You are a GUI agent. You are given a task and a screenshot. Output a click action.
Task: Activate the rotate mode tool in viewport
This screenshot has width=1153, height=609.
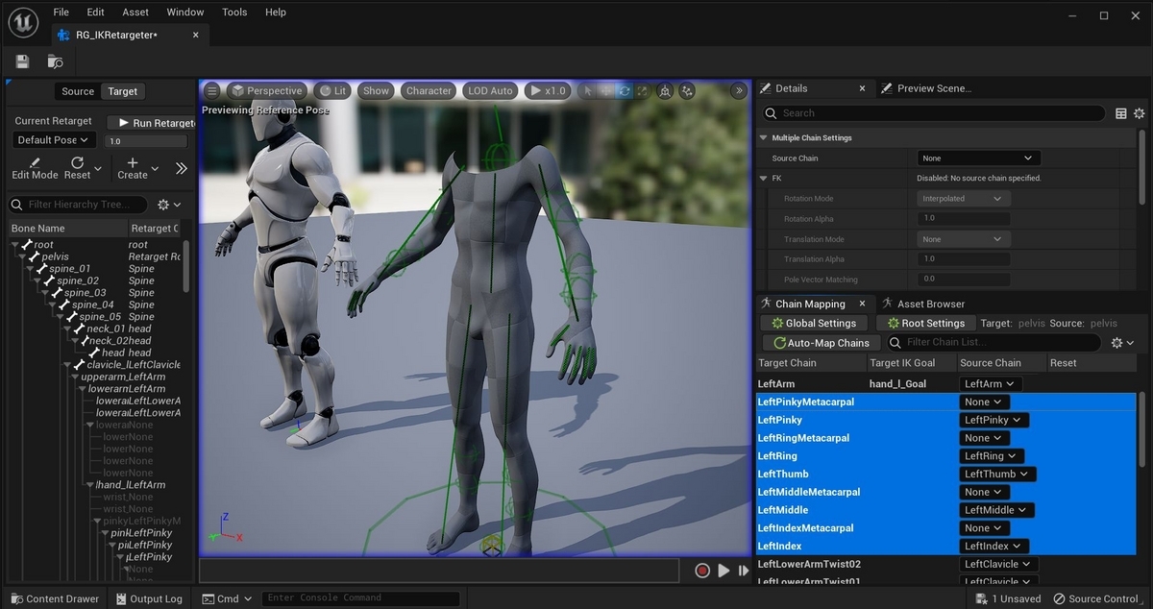coord(624,91)
